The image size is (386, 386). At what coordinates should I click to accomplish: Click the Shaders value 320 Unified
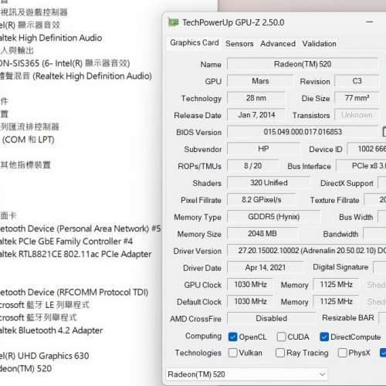tap(269, 183)
